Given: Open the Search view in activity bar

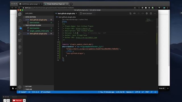Looking at the screenshot, I should [20, 21].
